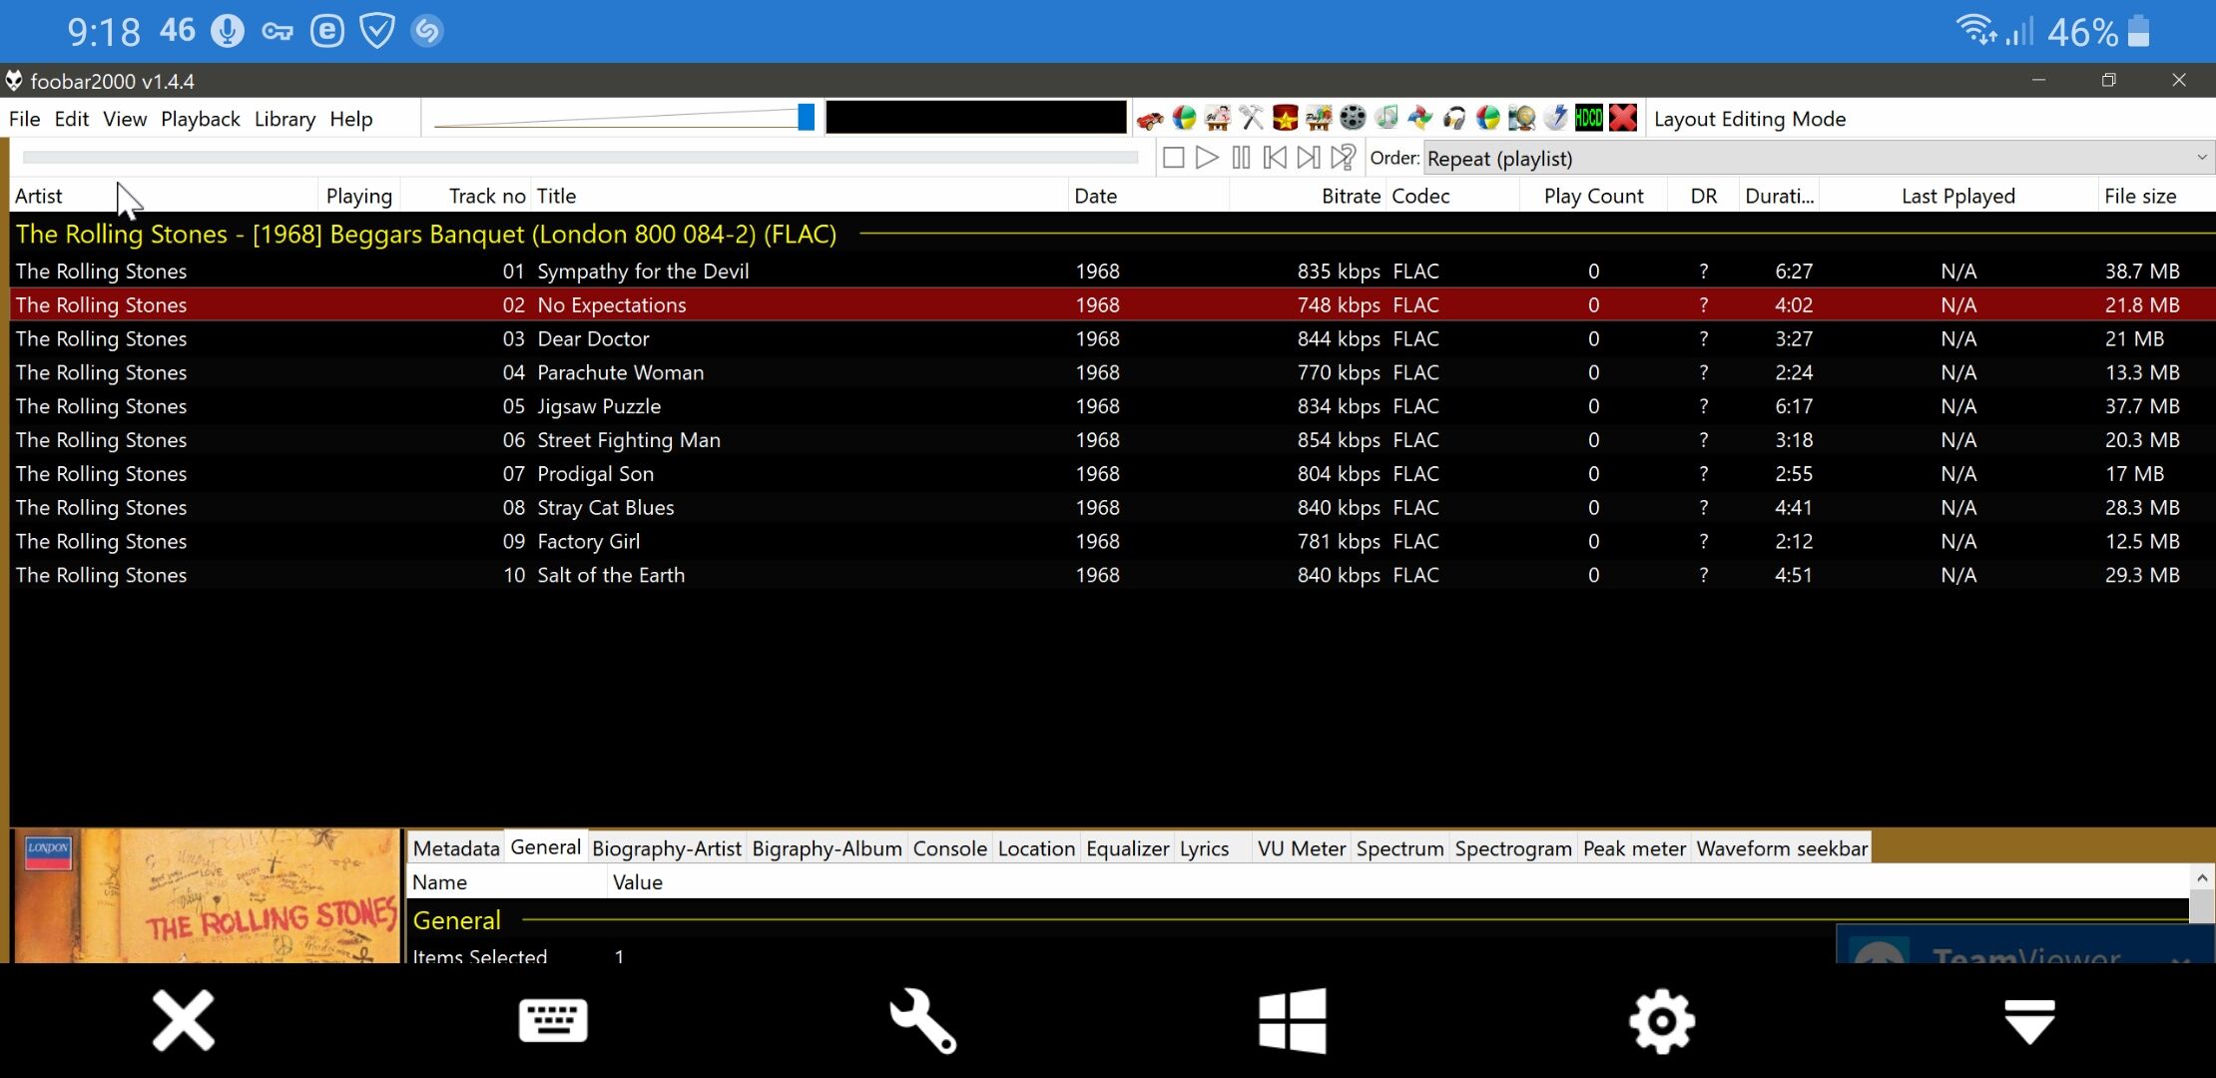This screenshot has width=2216, height=1078.
Task: Select track 01 Sympathy for the Devil
Action: click(1112, 270)
